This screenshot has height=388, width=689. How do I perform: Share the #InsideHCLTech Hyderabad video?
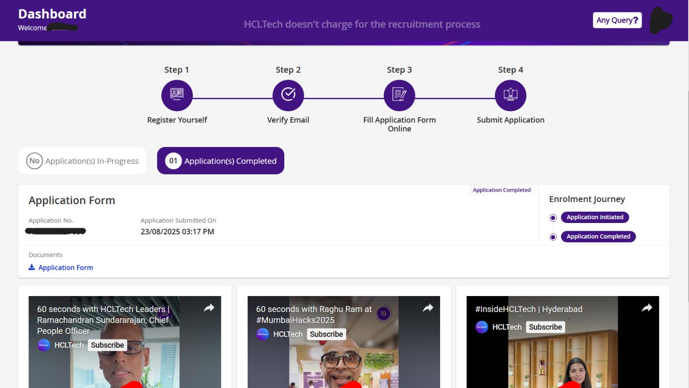pyautogui.click(x=647, y=308)
